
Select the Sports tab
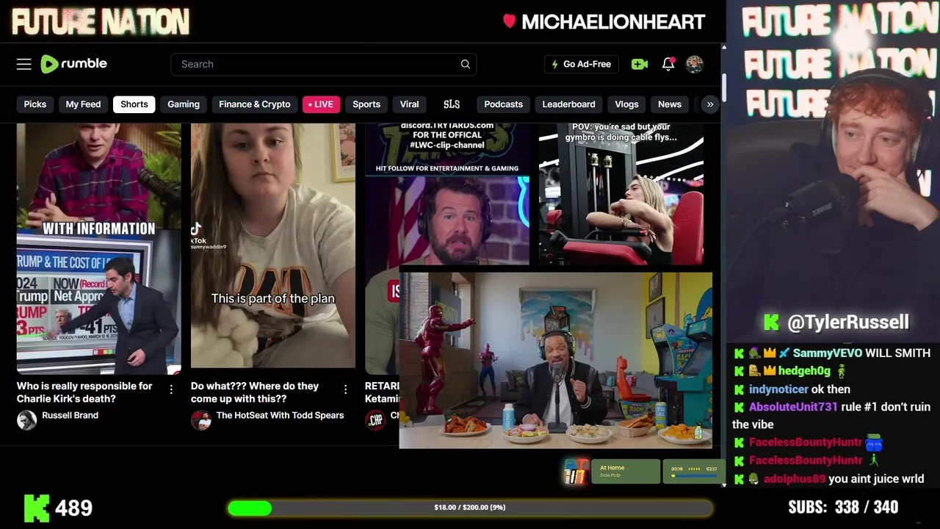[366, 104]
